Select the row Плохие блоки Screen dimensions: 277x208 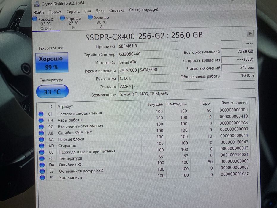(144, 137)
